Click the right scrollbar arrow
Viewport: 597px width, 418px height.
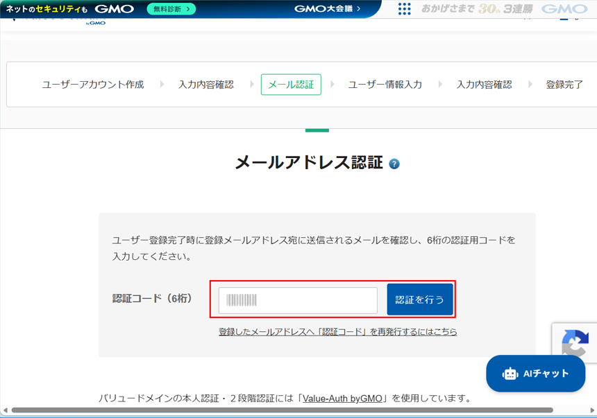tap(592, 410)
